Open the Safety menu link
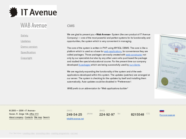186x139 pixels. click(x=25, y=35)
